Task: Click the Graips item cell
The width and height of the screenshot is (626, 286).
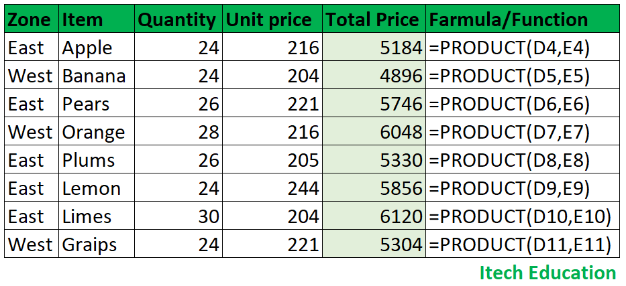Action: (96, 243)
